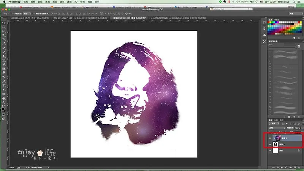Hide the white background layer
304x171 pixels.
(270, 150)
